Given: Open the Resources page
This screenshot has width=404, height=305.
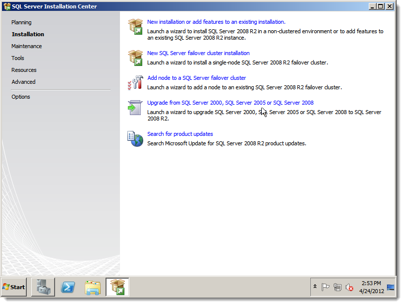Looking at the screenshot, I should (x=24, y=70).
